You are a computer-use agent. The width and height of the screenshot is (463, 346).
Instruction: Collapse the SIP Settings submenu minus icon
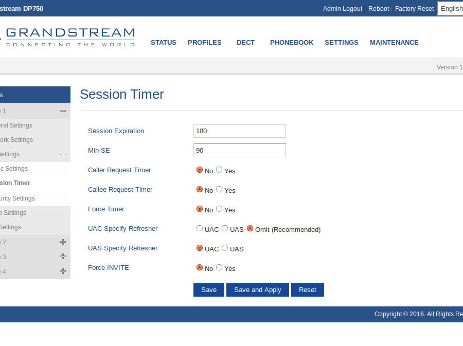click(x=63, y=154)
